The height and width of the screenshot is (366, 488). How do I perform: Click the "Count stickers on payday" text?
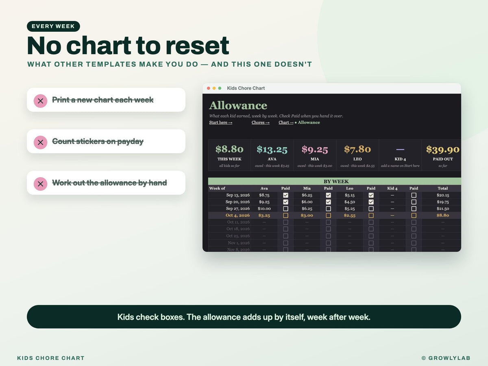click(x=98, y=142)
